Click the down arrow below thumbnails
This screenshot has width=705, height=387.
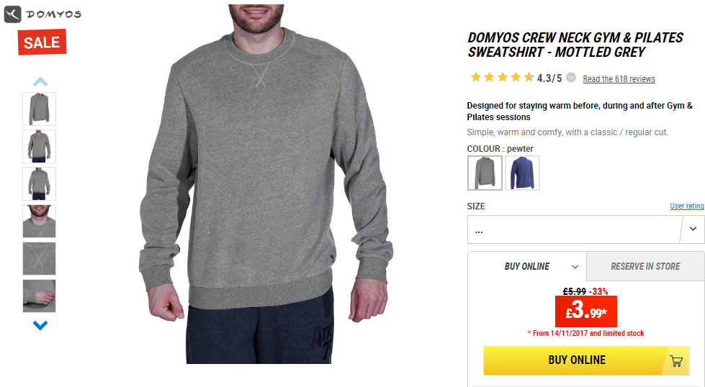click(40, 325)
